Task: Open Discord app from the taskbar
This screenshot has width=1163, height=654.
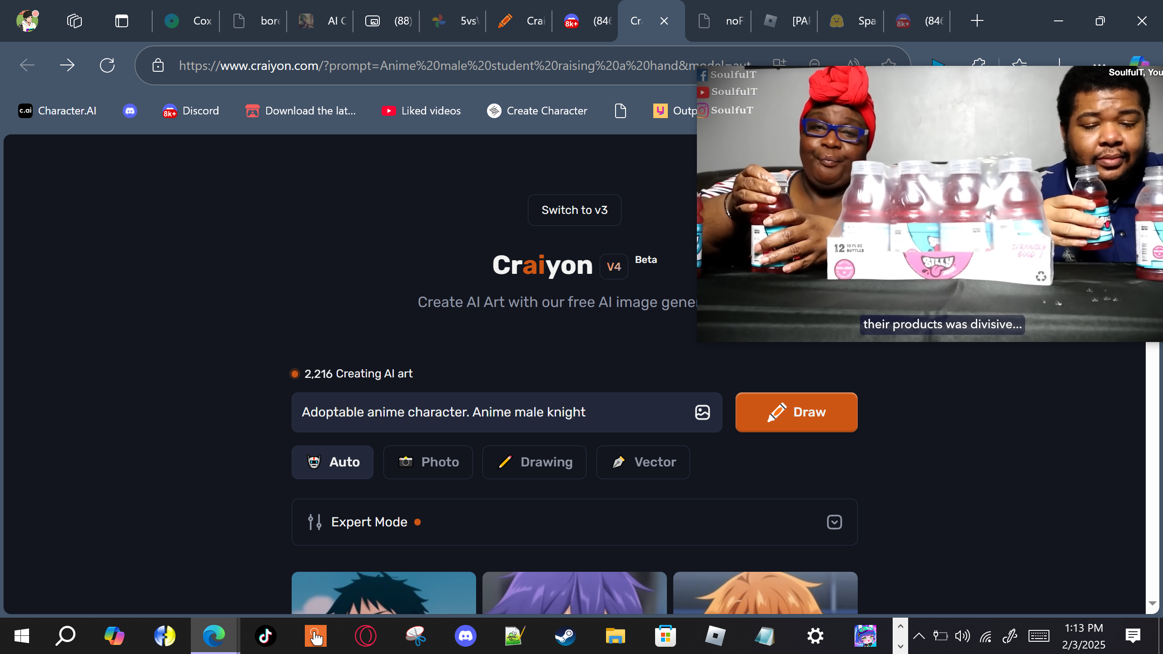Action: pyautogui.click(x=466, y=636)
